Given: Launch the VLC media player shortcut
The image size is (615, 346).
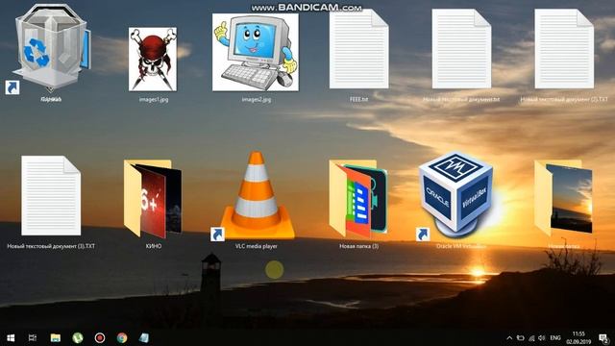Looking at the screenshot, I should [x=256, y=195].
